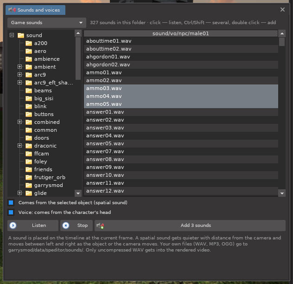Select answer04.wav
The width and height of the screenshot is (293, 284).
click(x=181, y=136)
